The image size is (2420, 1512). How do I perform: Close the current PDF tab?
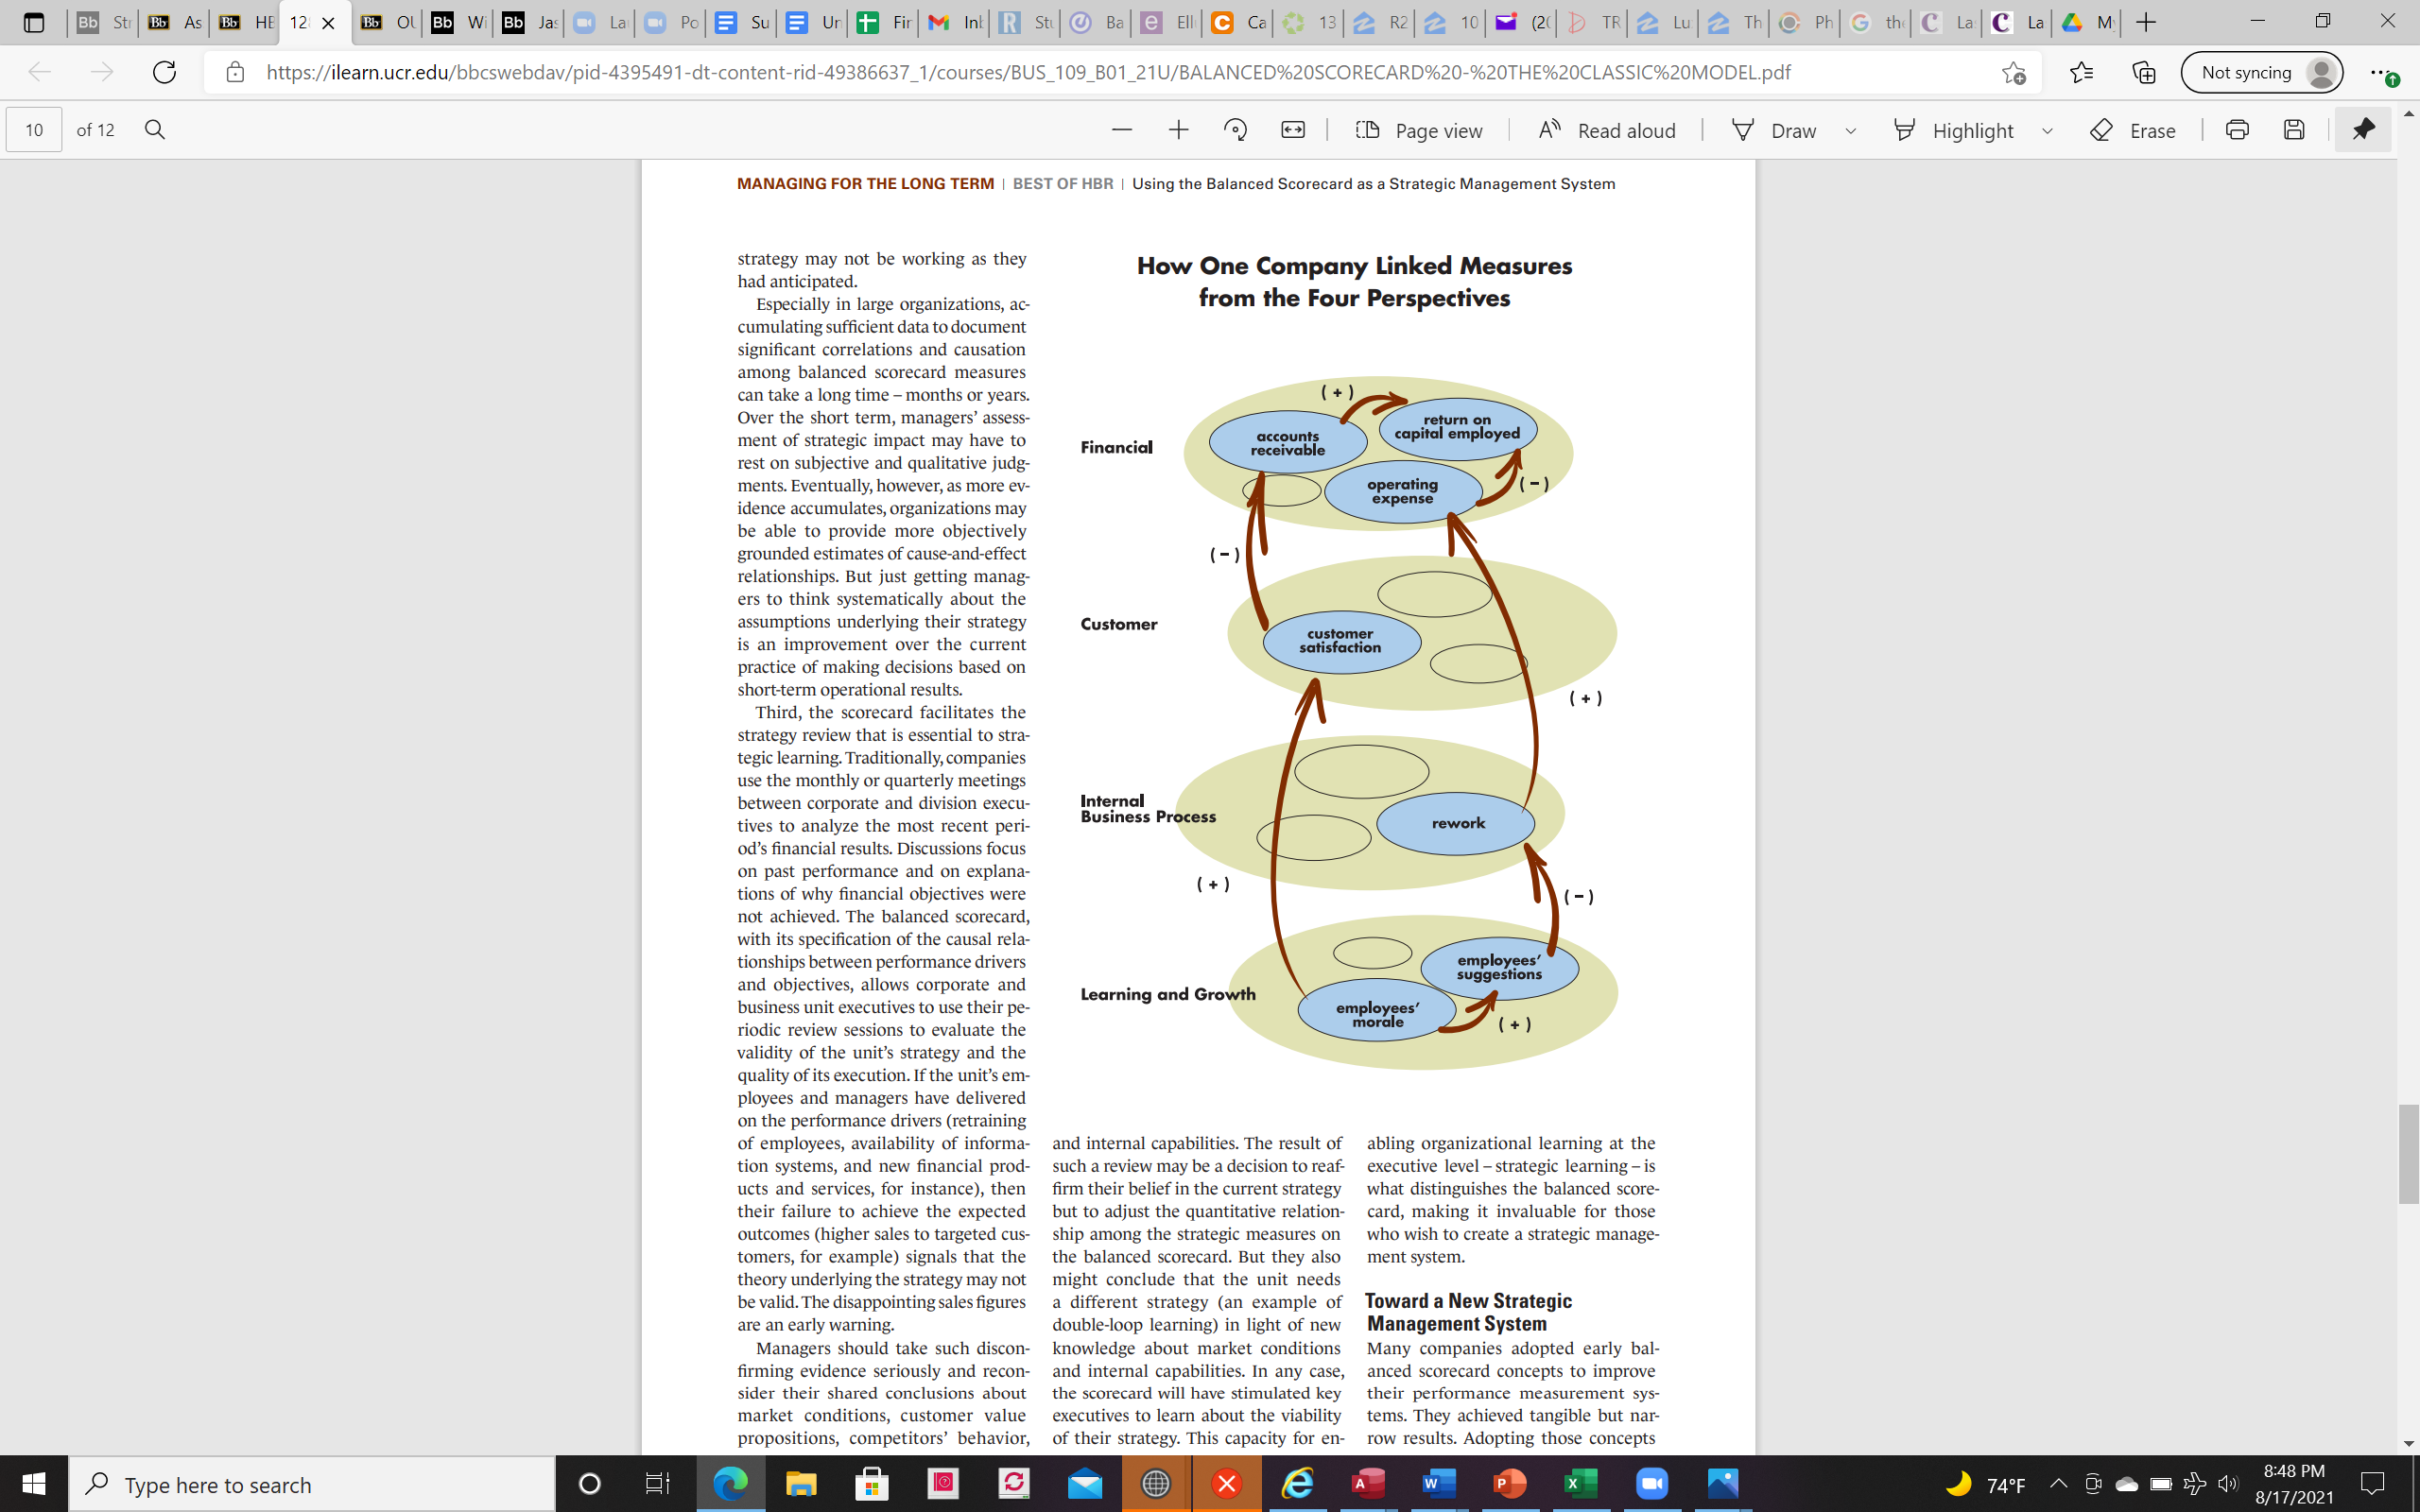click(328, 22)
